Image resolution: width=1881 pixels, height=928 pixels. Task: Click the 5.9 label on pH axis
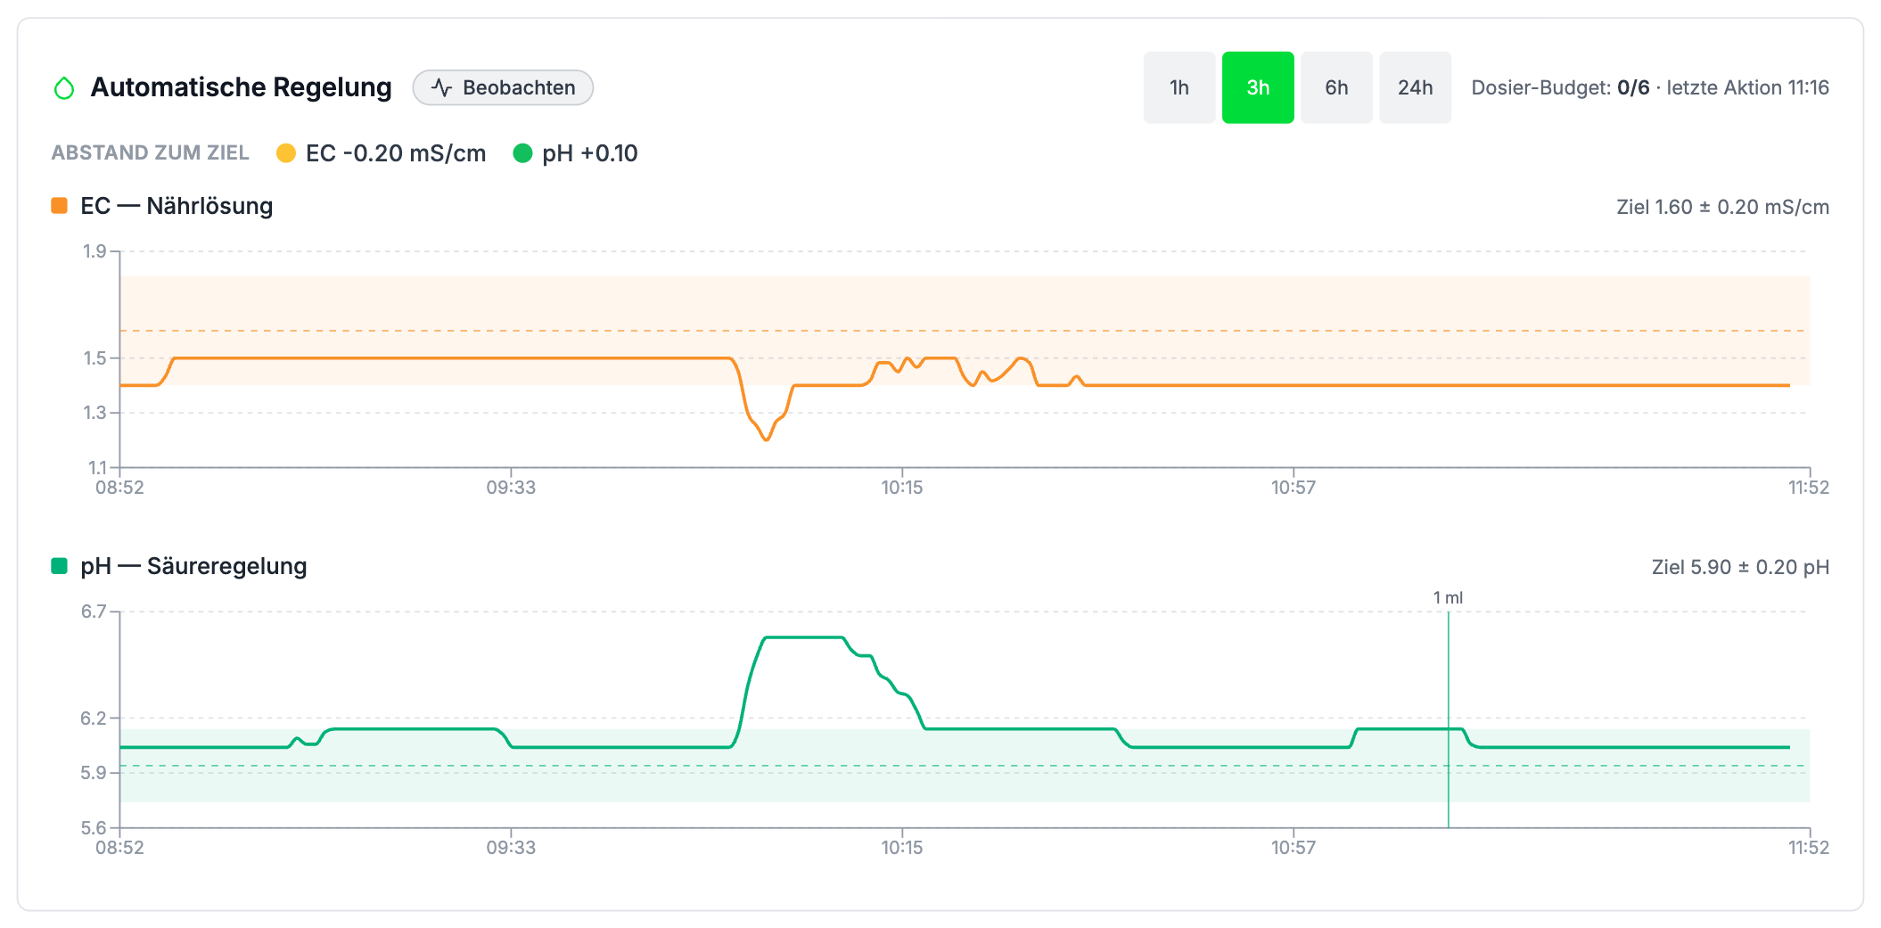[94, 773]
